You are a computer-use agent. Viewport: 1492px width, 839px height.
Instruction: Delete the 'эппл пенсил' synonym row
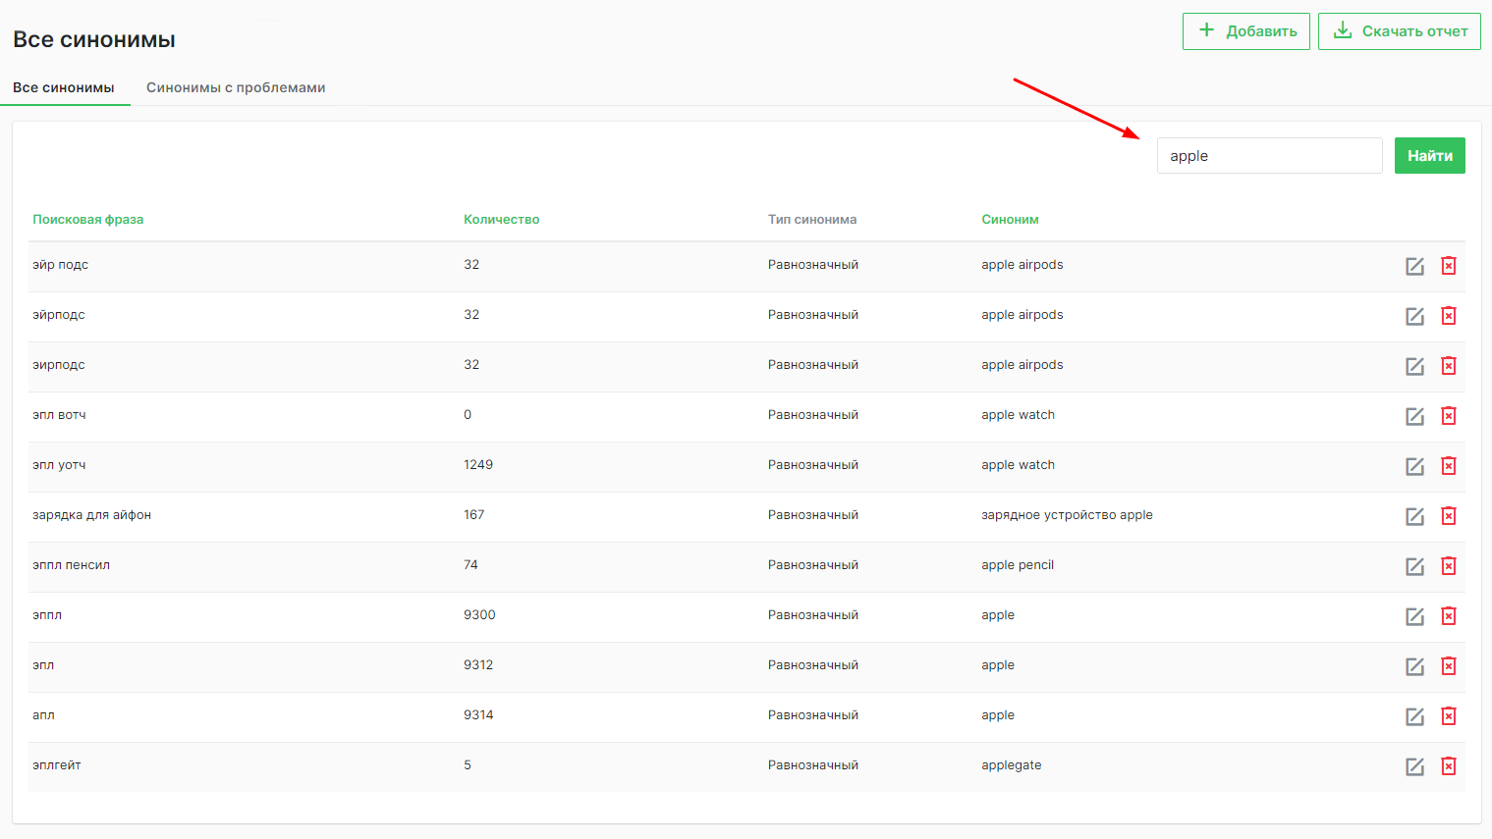(x=1448, y=566)
